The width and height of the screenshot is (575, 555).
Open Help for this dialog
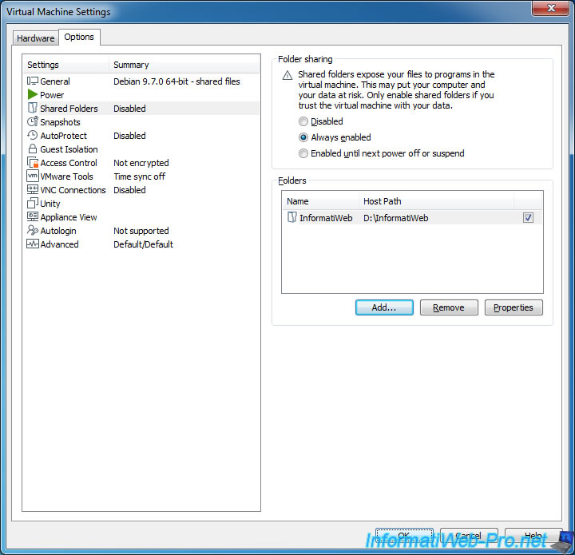(x=533, y=536)
